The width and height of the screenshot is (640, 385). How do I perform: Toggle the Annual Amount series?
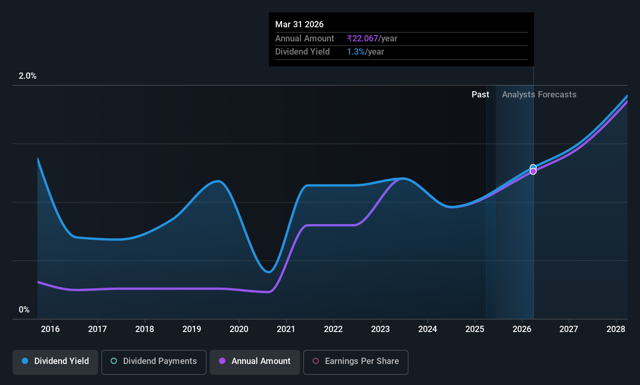255,362
